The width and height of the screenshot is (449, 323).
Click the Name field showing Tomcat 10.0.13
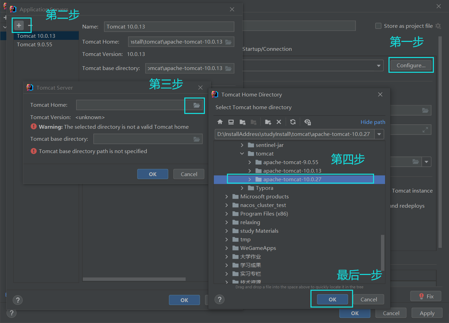(169, 27)
